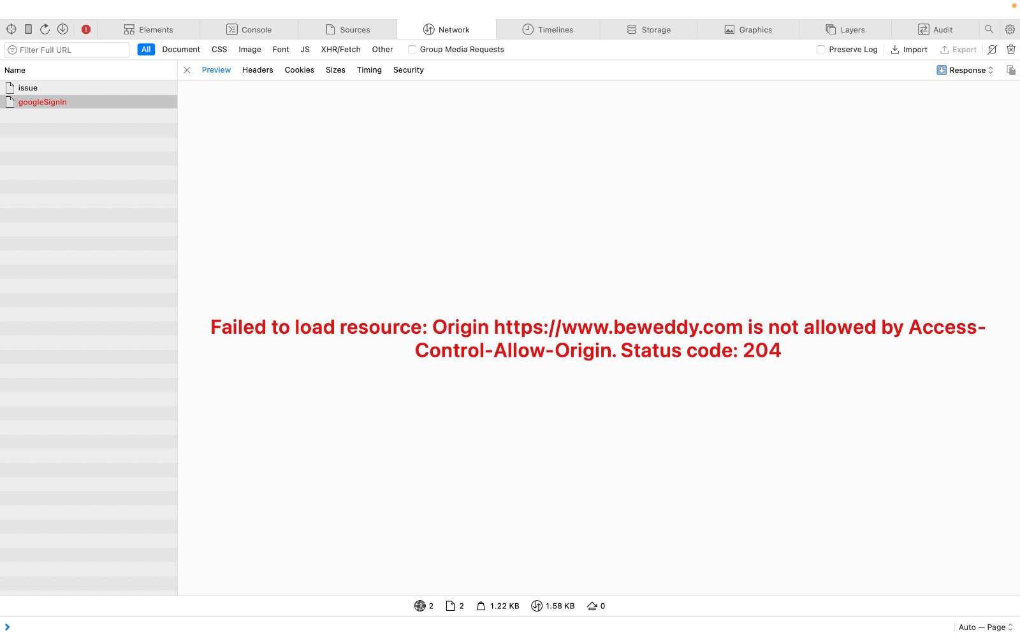
Task: Open the Layers tab
Action: click(x=845, y=29)
